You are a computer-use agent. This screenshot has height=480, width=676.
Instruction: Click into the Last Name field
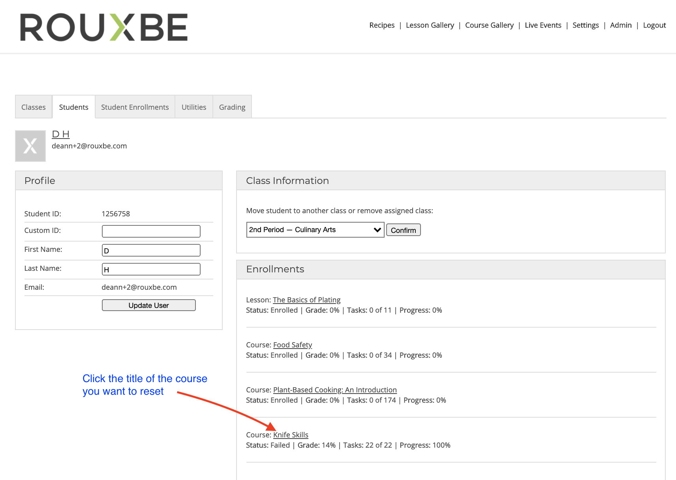click(151, 269)
